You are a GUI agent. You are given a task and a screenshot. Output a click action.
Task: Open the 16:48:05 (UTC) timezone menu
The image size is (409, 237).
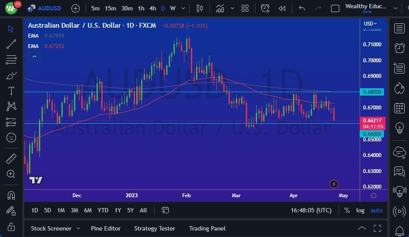tap(311, 210)
